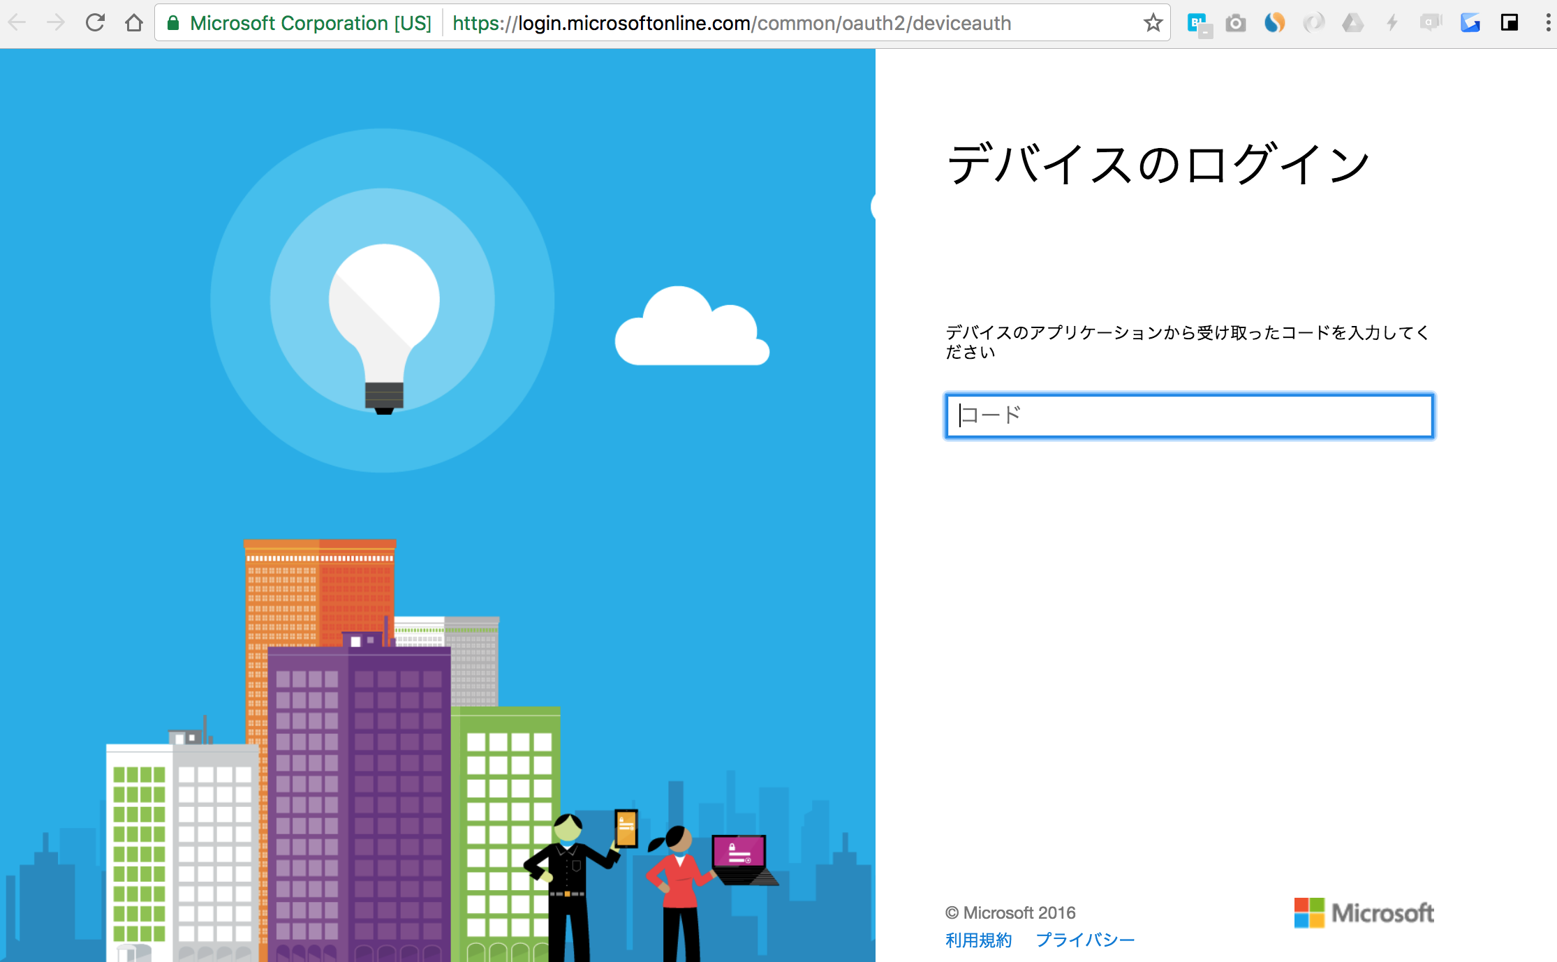
Task: Select the URL in the address bar
Action: 732,22
